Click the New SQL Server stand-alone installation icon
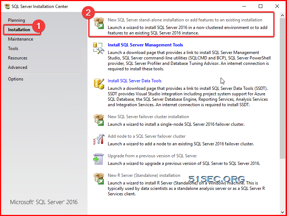Image resolution: width=287 pixels, height=216 pixels. [99, 23]
